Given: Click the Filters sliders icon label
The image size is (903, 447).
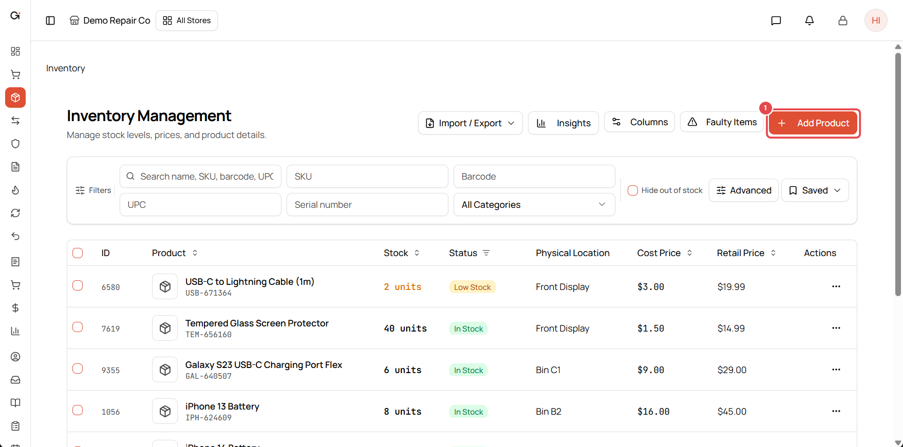Looking at the screenshot, I should (93, 190).
